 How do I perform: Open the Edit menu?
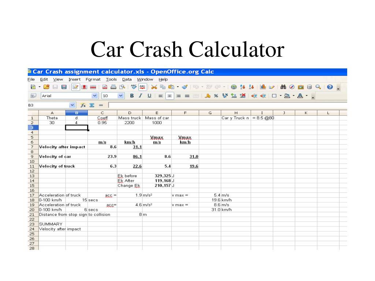tap(44, 79)
